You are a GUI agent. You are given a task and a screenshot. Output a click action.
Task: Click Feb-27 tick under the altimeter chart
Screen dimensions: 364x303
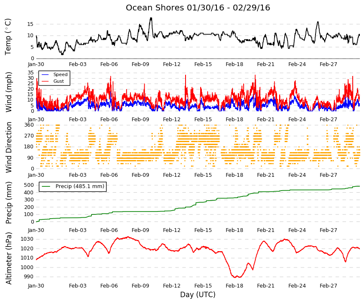click(328, 286)
